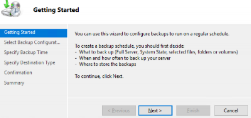
Task: Click the Getting Started page heading
Action: pyautogui.click(x=56, y=10)
